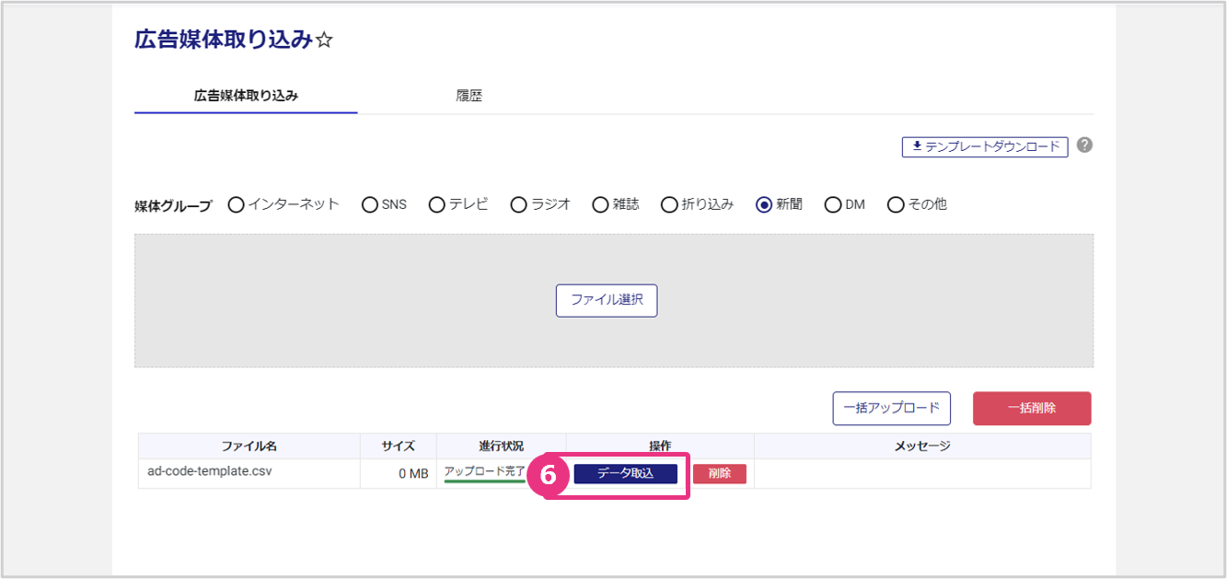Select the ラジオ radio button
Image resolution: width=1227 pixels, height=579 pixels.
[x=518, y=204]
